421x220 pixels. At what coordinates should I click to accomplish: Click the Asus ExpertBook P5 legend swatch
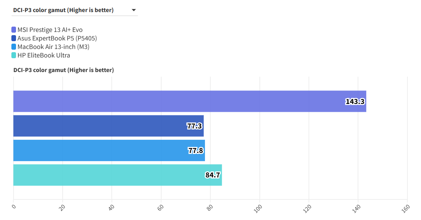point(14,38)
